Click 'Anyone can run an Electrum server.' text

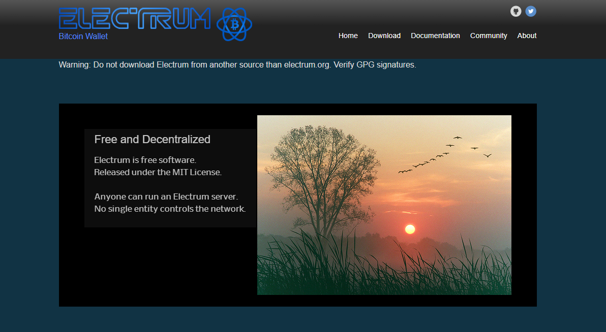click(166, 196)
